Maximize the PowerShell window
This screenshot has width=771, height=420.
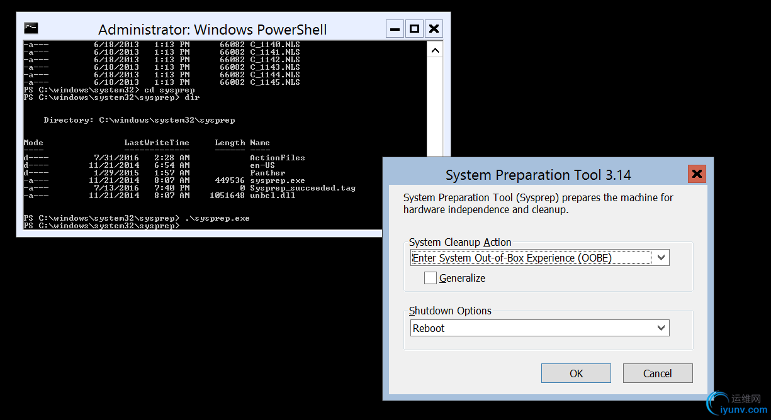pyautogui.click(x=414, y=29)
